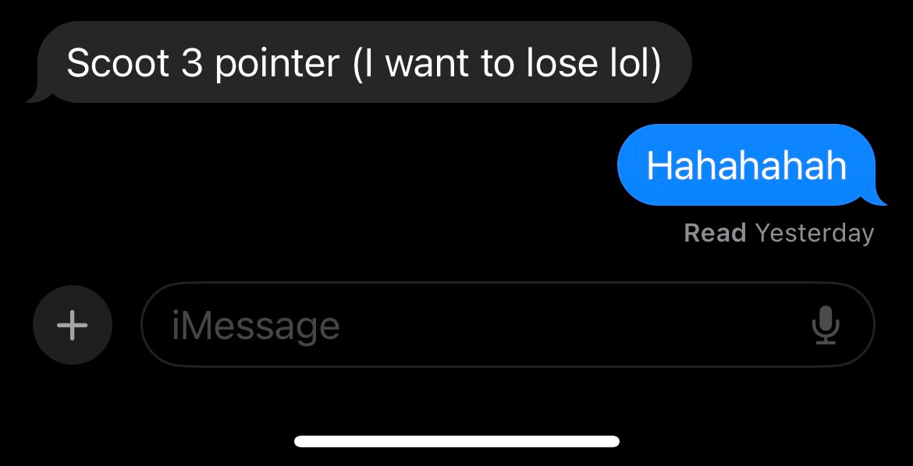Click the circular plus icon beside iMessage
913x466 pixels.
coord(73,325)
